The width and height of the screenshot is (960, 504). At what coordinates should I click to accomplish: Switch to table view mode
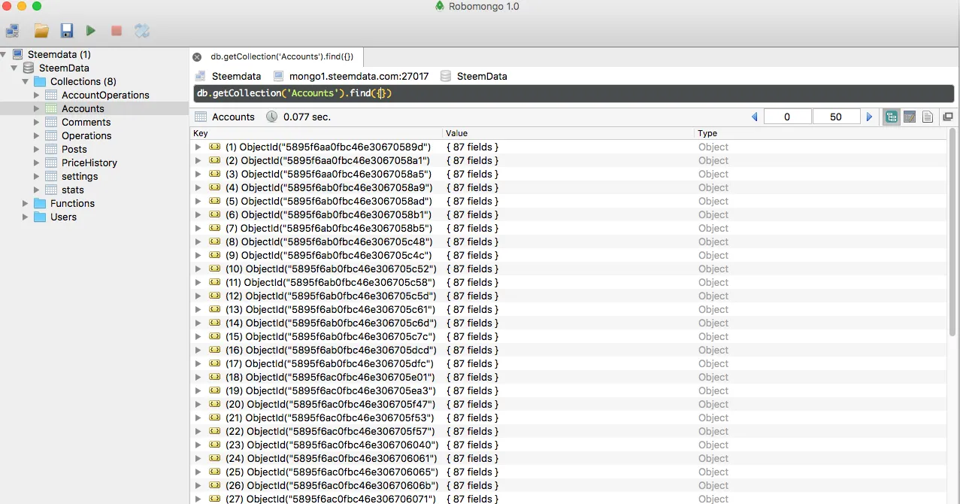[910, 117]
